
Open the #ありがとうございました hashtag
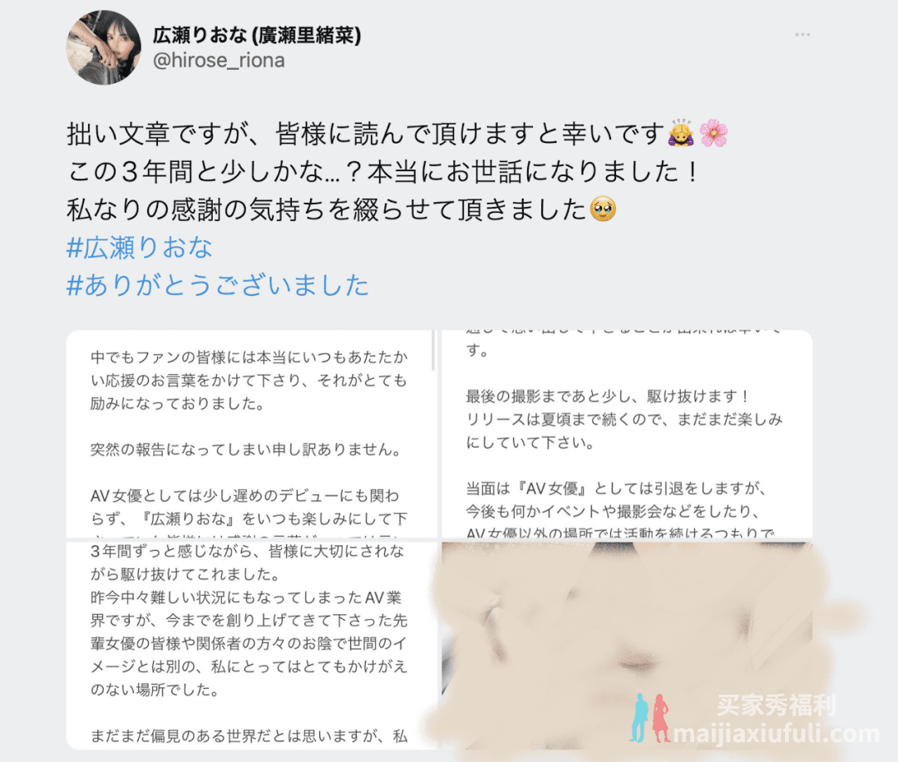[x=218, y=285]
